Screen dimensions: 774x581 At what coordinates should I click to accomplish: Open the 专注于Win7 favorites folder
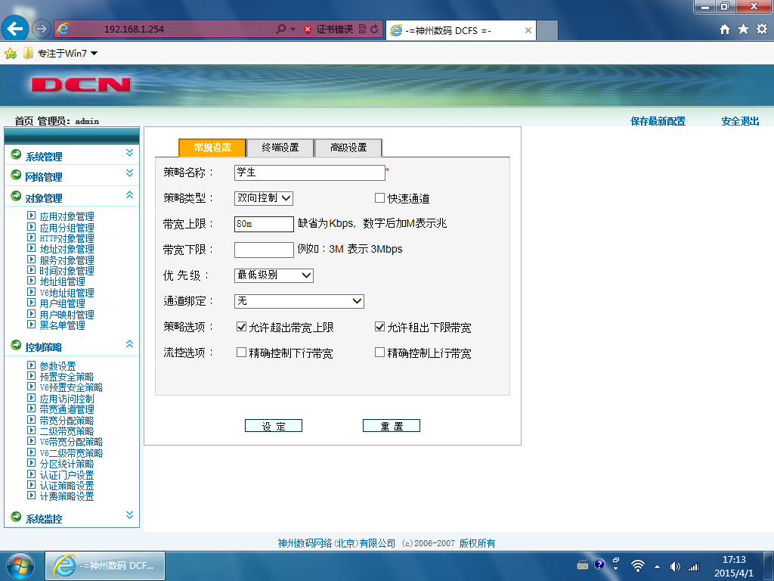60,54
